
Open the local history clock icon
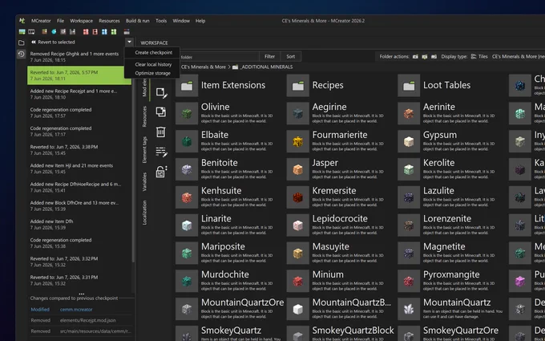point(21,54)
